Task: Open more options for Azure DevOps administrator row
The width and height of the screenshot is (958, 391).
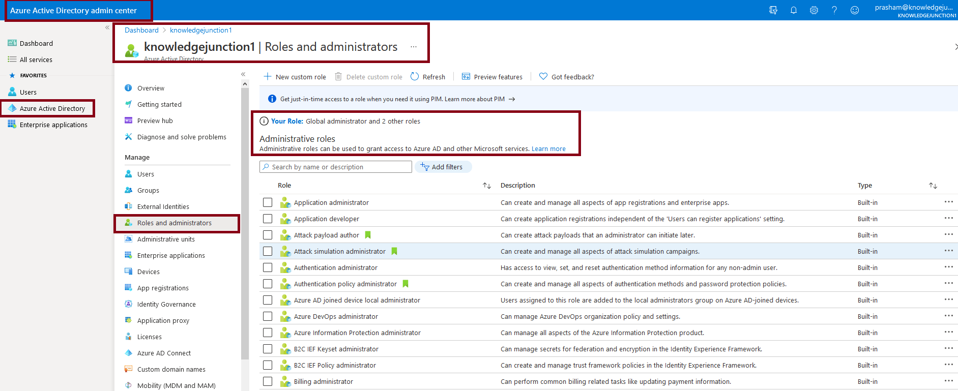Action: 949,316
